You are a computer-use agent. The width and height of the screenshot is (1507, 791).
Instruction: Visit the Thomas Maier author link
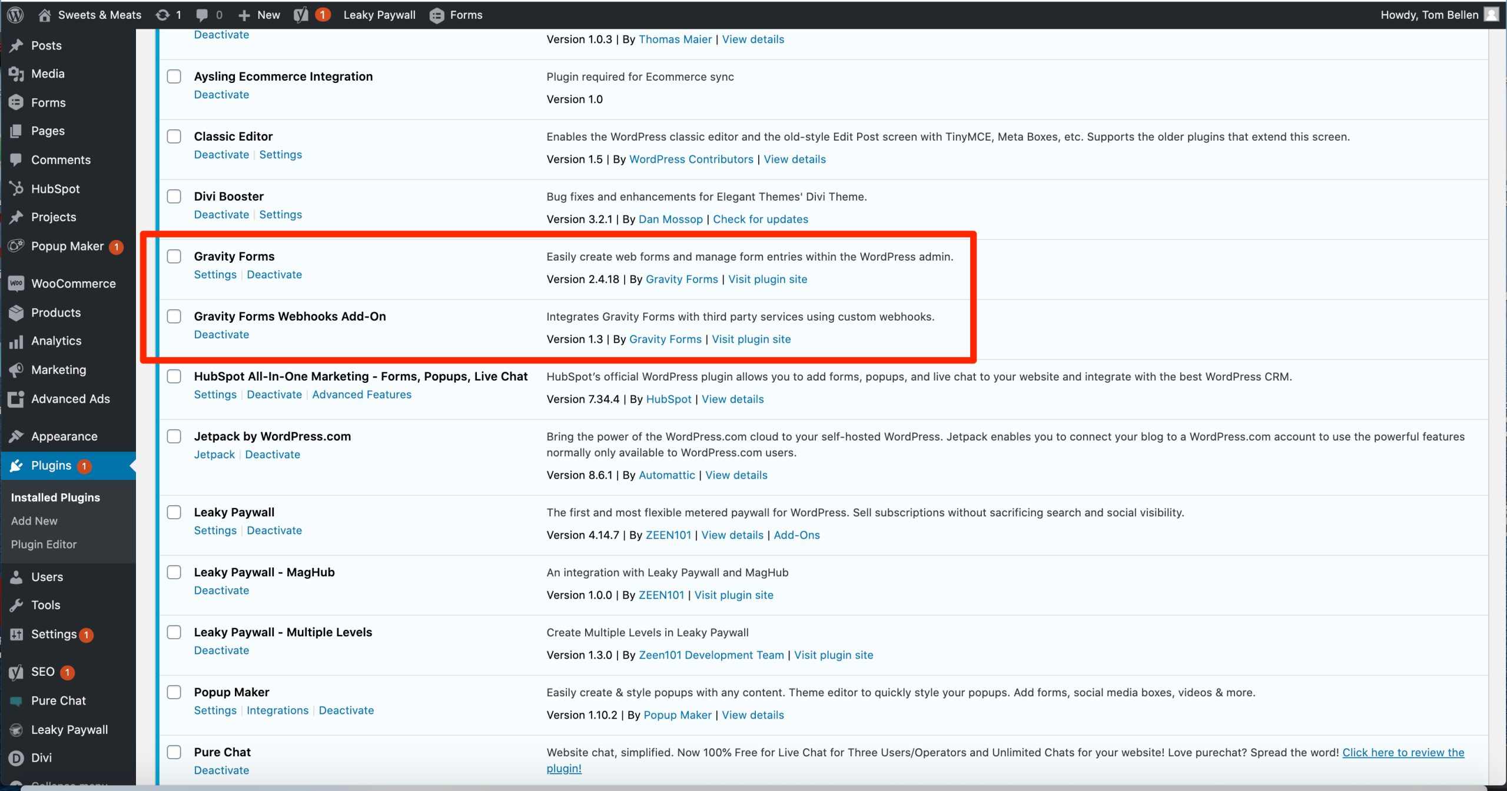[x=675, y=39]
